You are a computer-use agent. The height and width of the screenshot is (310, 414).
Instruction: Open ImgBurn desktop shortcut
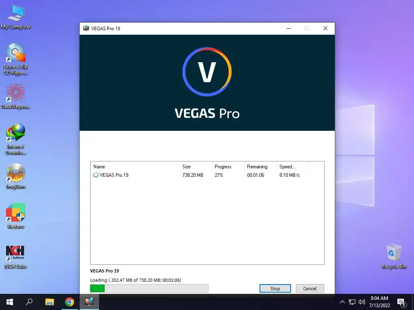(x=16, y=176)
